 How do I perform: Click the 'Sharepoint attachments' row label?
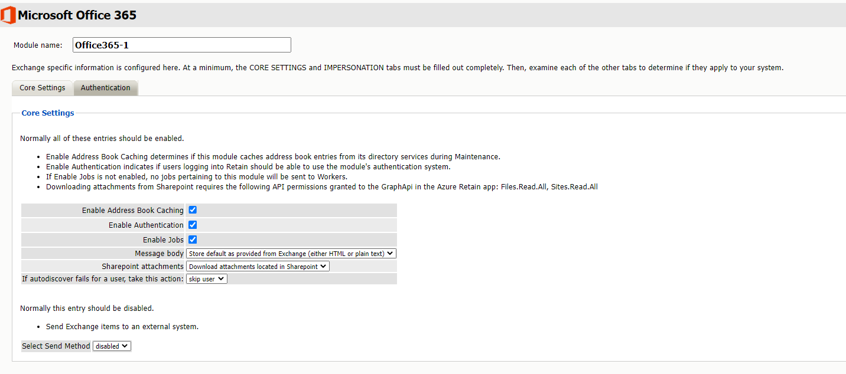point(142,267)
